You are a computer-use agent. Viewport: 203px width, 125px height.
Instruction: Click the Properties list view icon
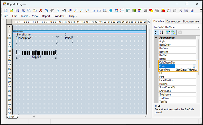click(168, 33)
